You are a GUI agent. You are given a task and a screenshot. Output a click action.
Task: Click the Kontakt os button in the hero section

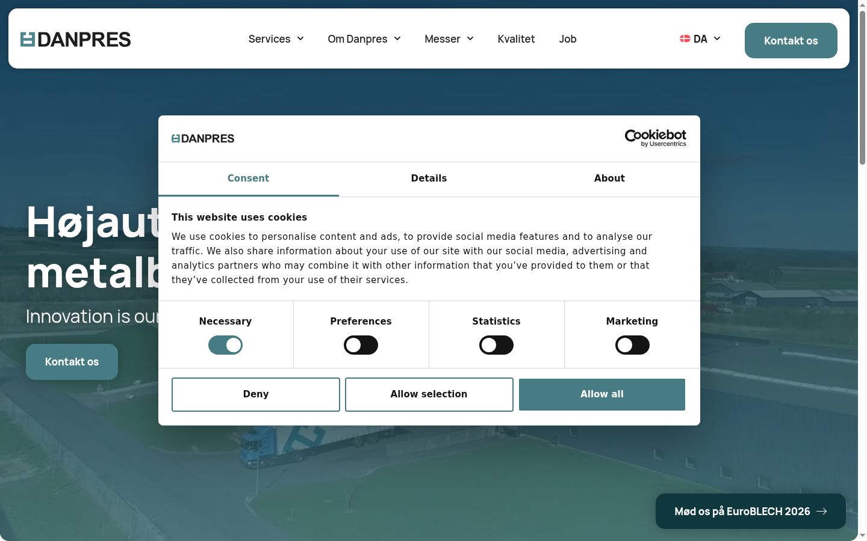[x=72, y=362]
